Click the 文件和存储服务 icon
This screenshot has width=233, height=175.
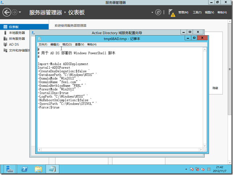(x=5, y=50)
